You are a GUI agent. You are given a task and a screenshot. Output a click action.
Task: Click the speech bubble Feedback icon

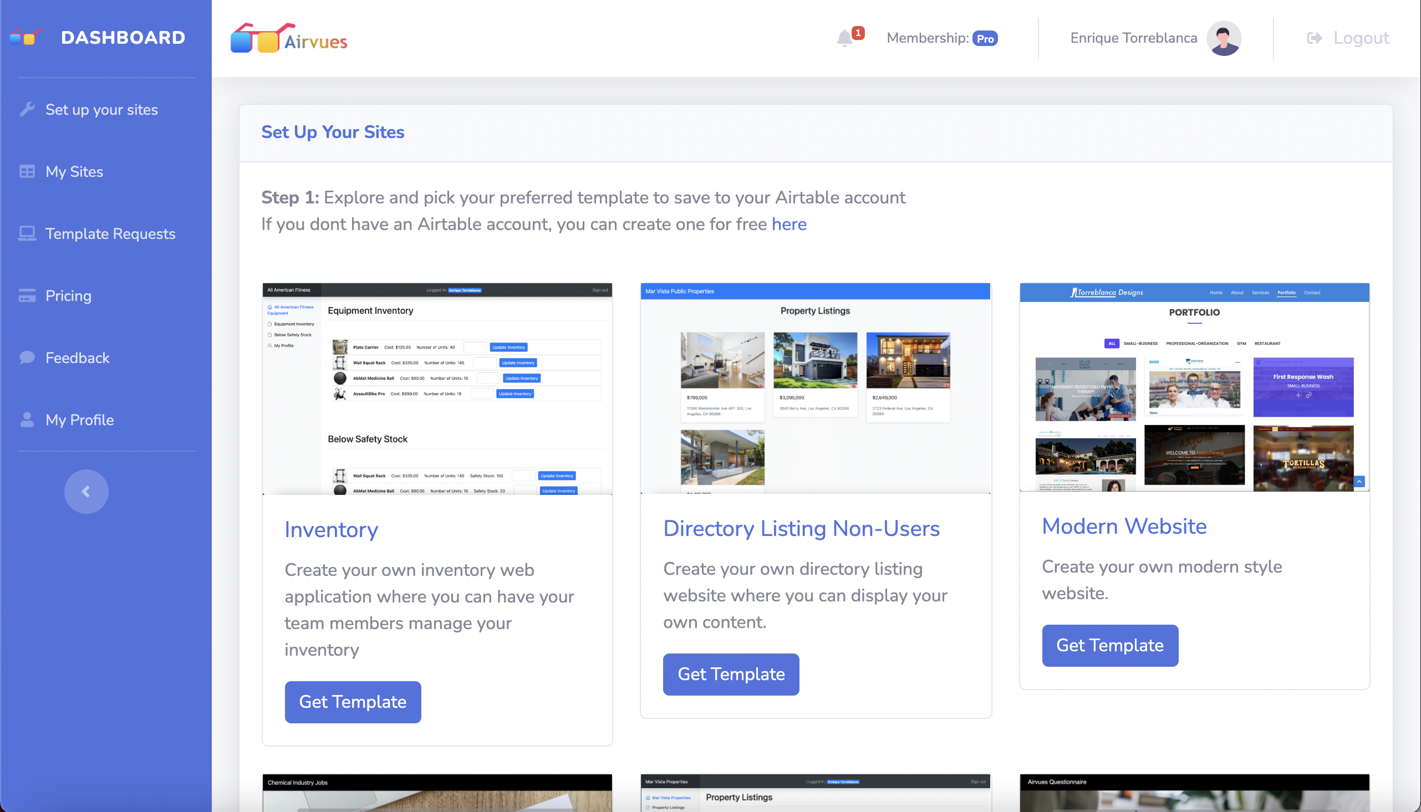coord(27,358)
